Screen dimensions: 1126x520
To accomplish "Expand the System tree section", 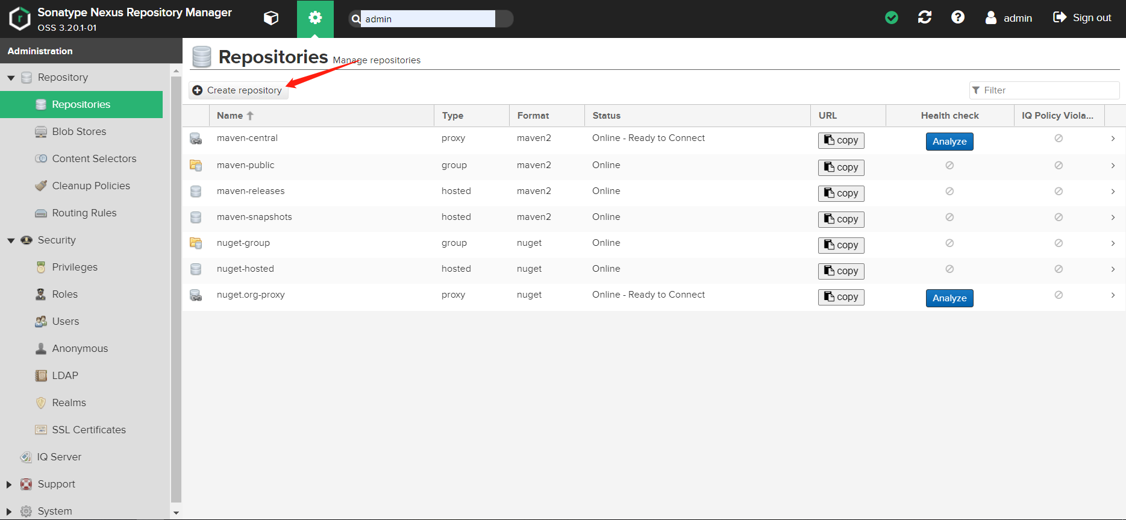I will 9,512.
